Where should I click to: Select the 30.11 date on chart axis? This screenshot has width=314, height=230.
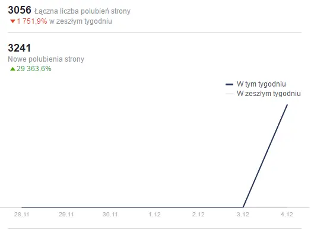pyautogui.click(x=110, y=215)
